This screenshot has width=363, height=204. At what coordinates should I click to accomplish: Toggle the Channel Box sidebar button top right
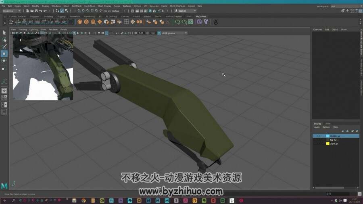[x=361, y=11]
